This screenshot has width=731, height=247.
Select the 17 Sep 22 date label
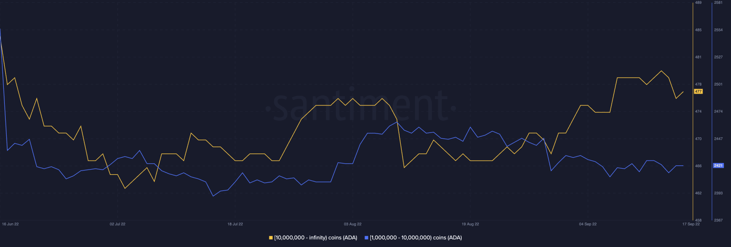point(691,223)
